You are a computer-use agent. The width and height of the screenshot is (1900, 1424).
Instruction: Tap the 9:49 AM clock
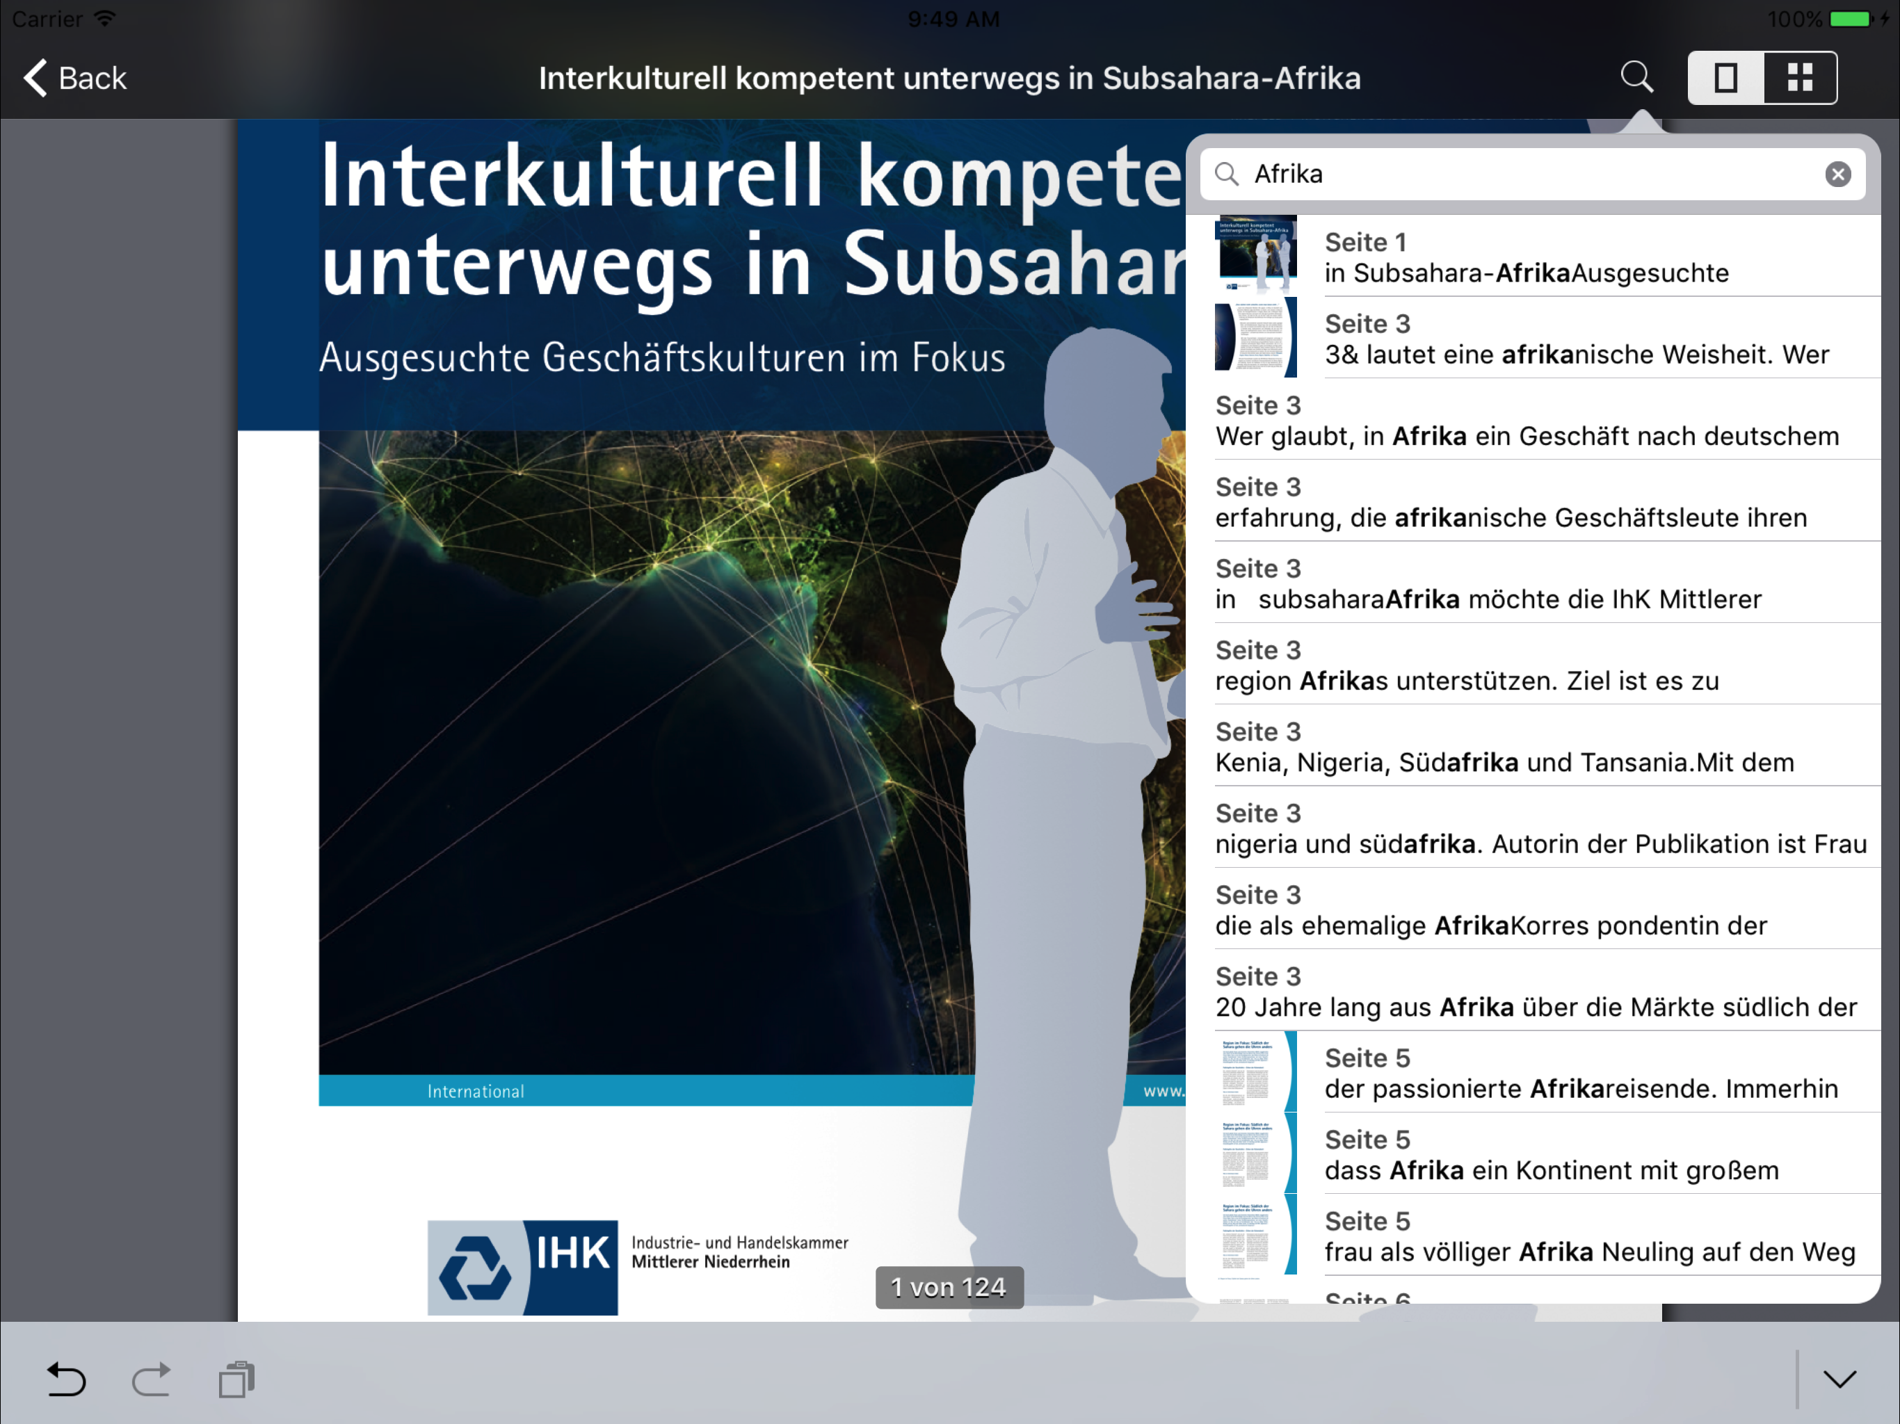pyautogui.click(x=953, y=19)
